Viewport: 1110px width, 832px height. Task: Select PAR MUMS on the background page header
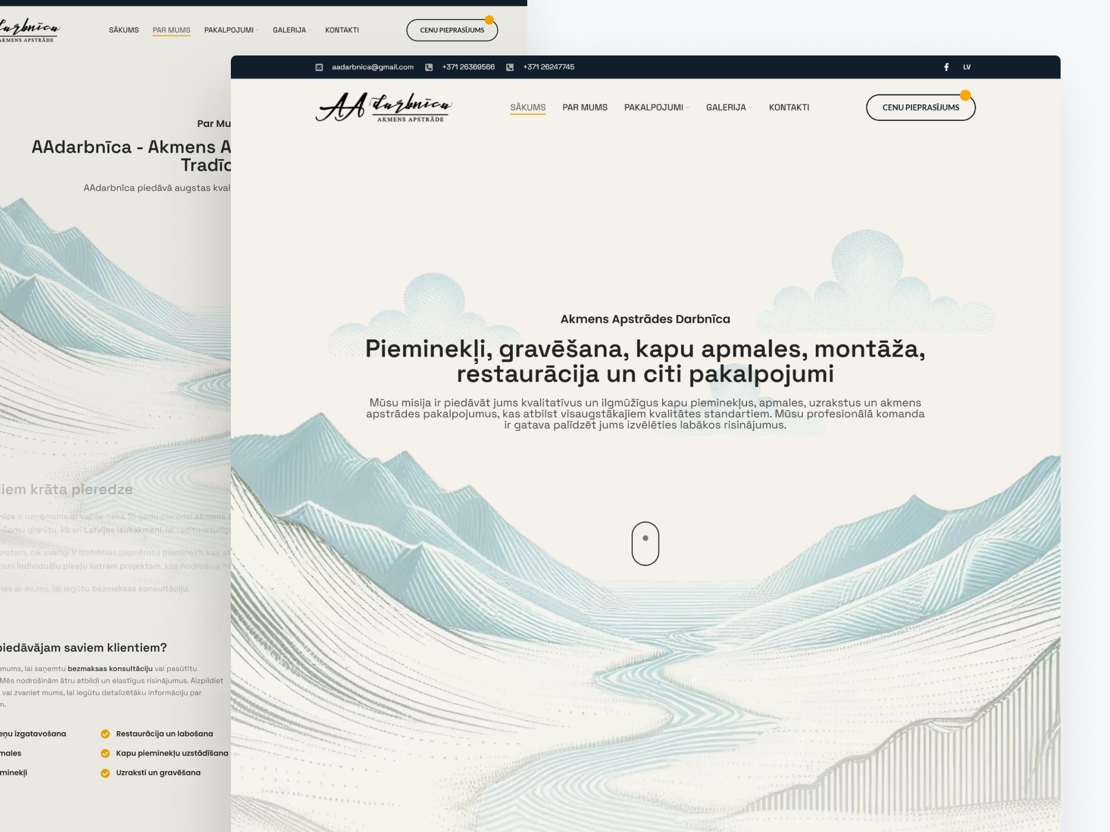[x=171, y=30]
